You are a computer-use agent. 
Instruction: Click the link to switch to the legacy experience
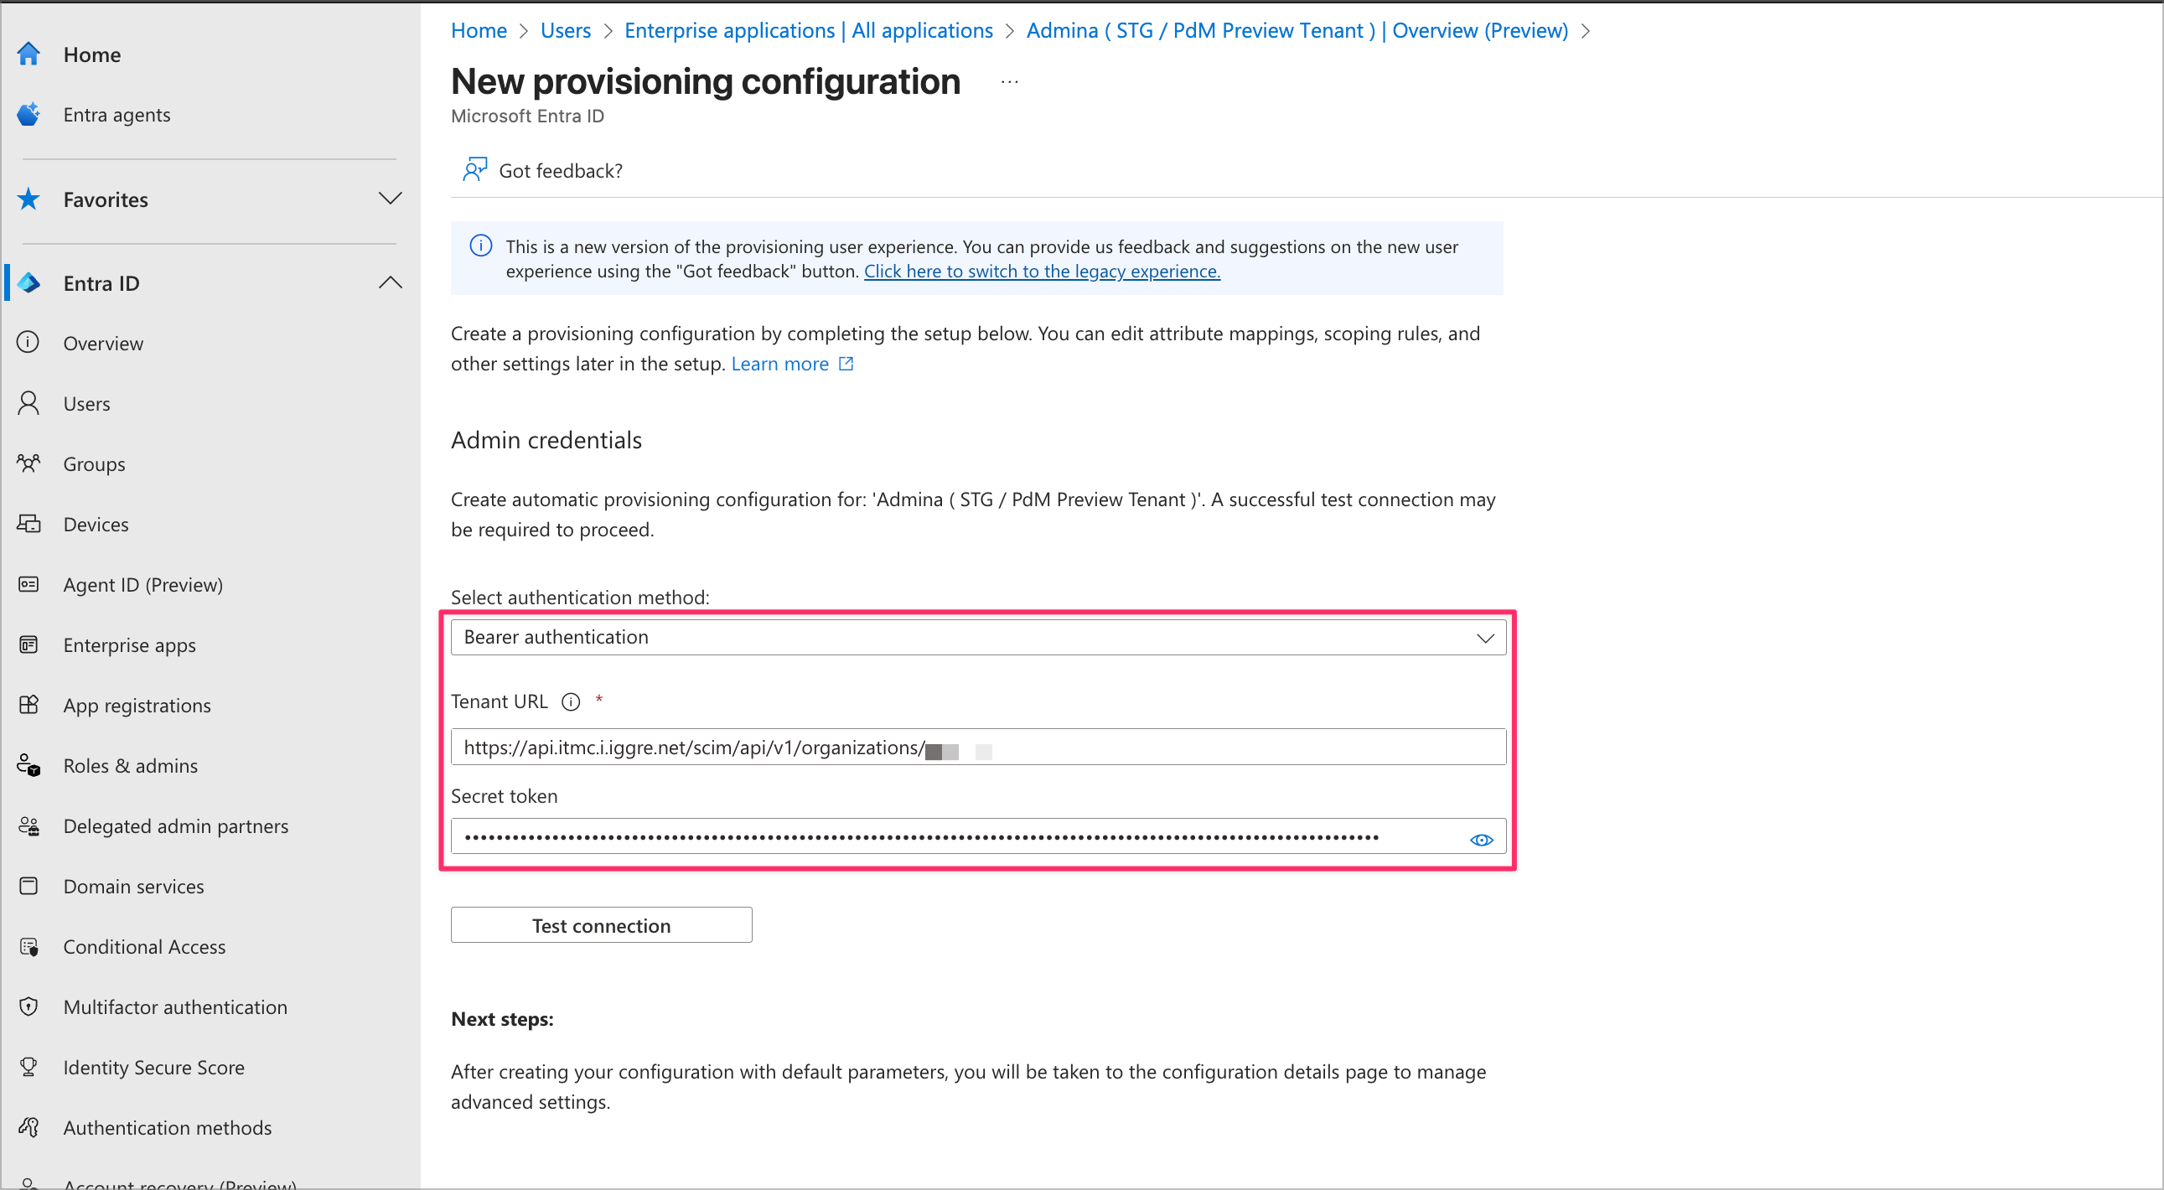(1042, 272)
